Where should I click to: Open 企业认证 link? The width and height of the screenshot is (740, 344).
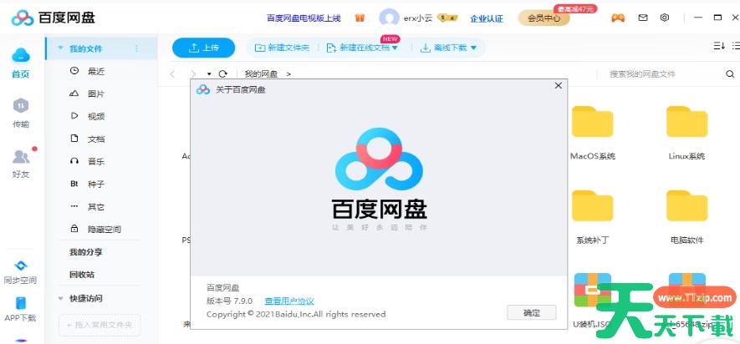click(487, 18)
